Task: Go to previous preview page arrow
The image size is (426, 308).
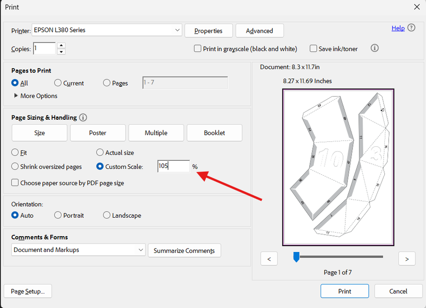Action: pos(269,259)
